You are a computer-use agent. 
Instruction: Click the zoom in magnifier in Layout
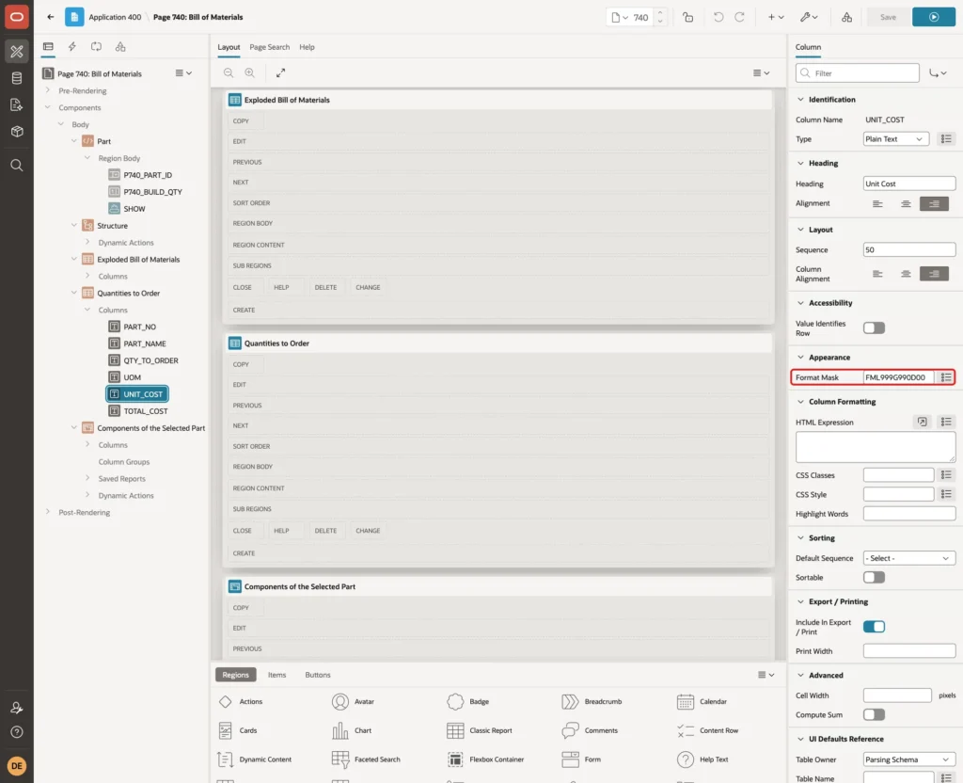point(249,72)
